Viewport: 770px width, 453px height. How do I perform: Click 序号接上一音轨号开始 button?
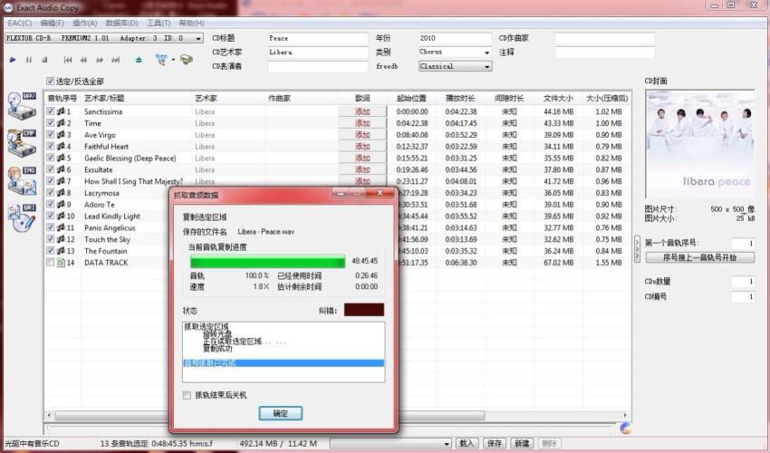coord(699,257)
